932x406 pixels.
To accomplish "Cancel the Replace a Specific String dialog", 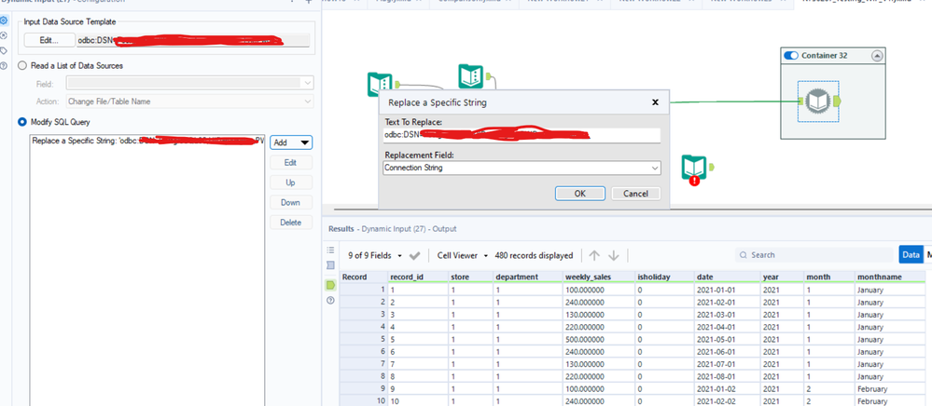I will tap(635, 194).
